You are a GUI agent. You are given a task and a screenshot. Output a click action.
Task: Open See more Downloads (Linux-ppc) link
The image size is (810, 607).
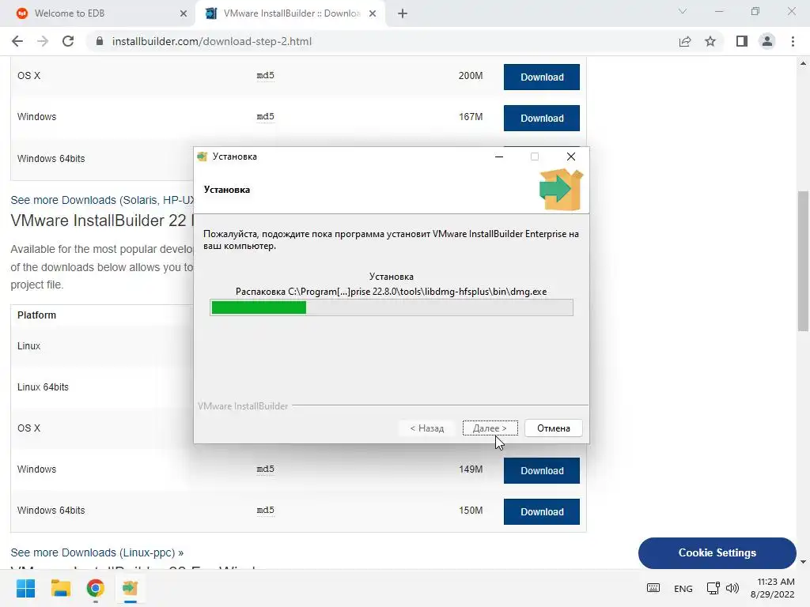[x=97, y=552]
